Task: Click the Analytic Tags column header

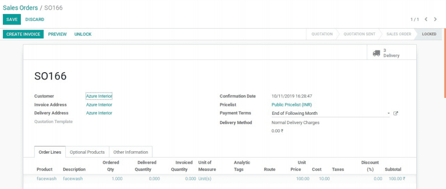Action: [242, 166]
